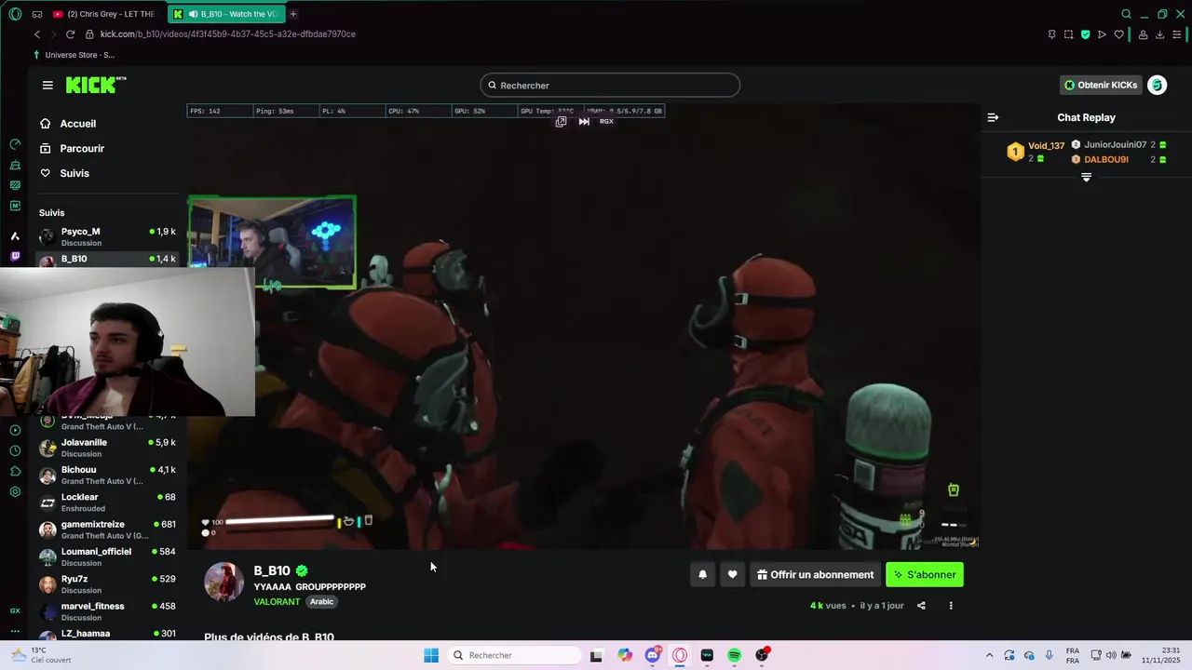Click JuniorJouini07 in chat leaderboard

1115,145
